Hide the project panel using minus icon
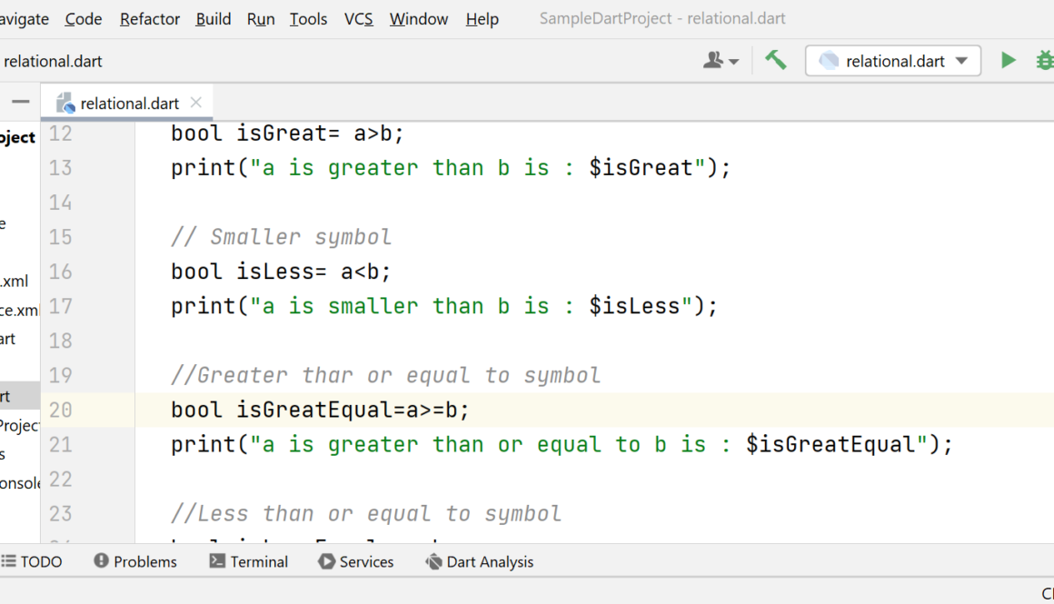The width and height of the screenshot is (1054, 604). point(21,103)
